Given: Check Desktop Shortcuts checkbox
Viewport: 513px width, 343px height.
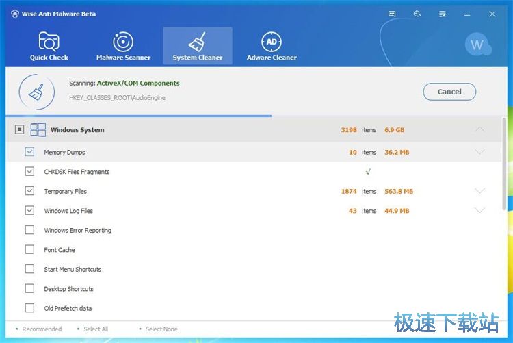Looking at the screenshot, I should coord(29,288).
